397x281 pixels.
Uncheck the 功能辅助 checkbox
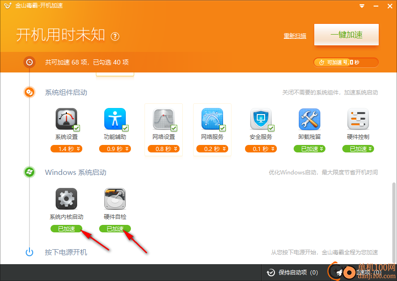click(125, 128)
